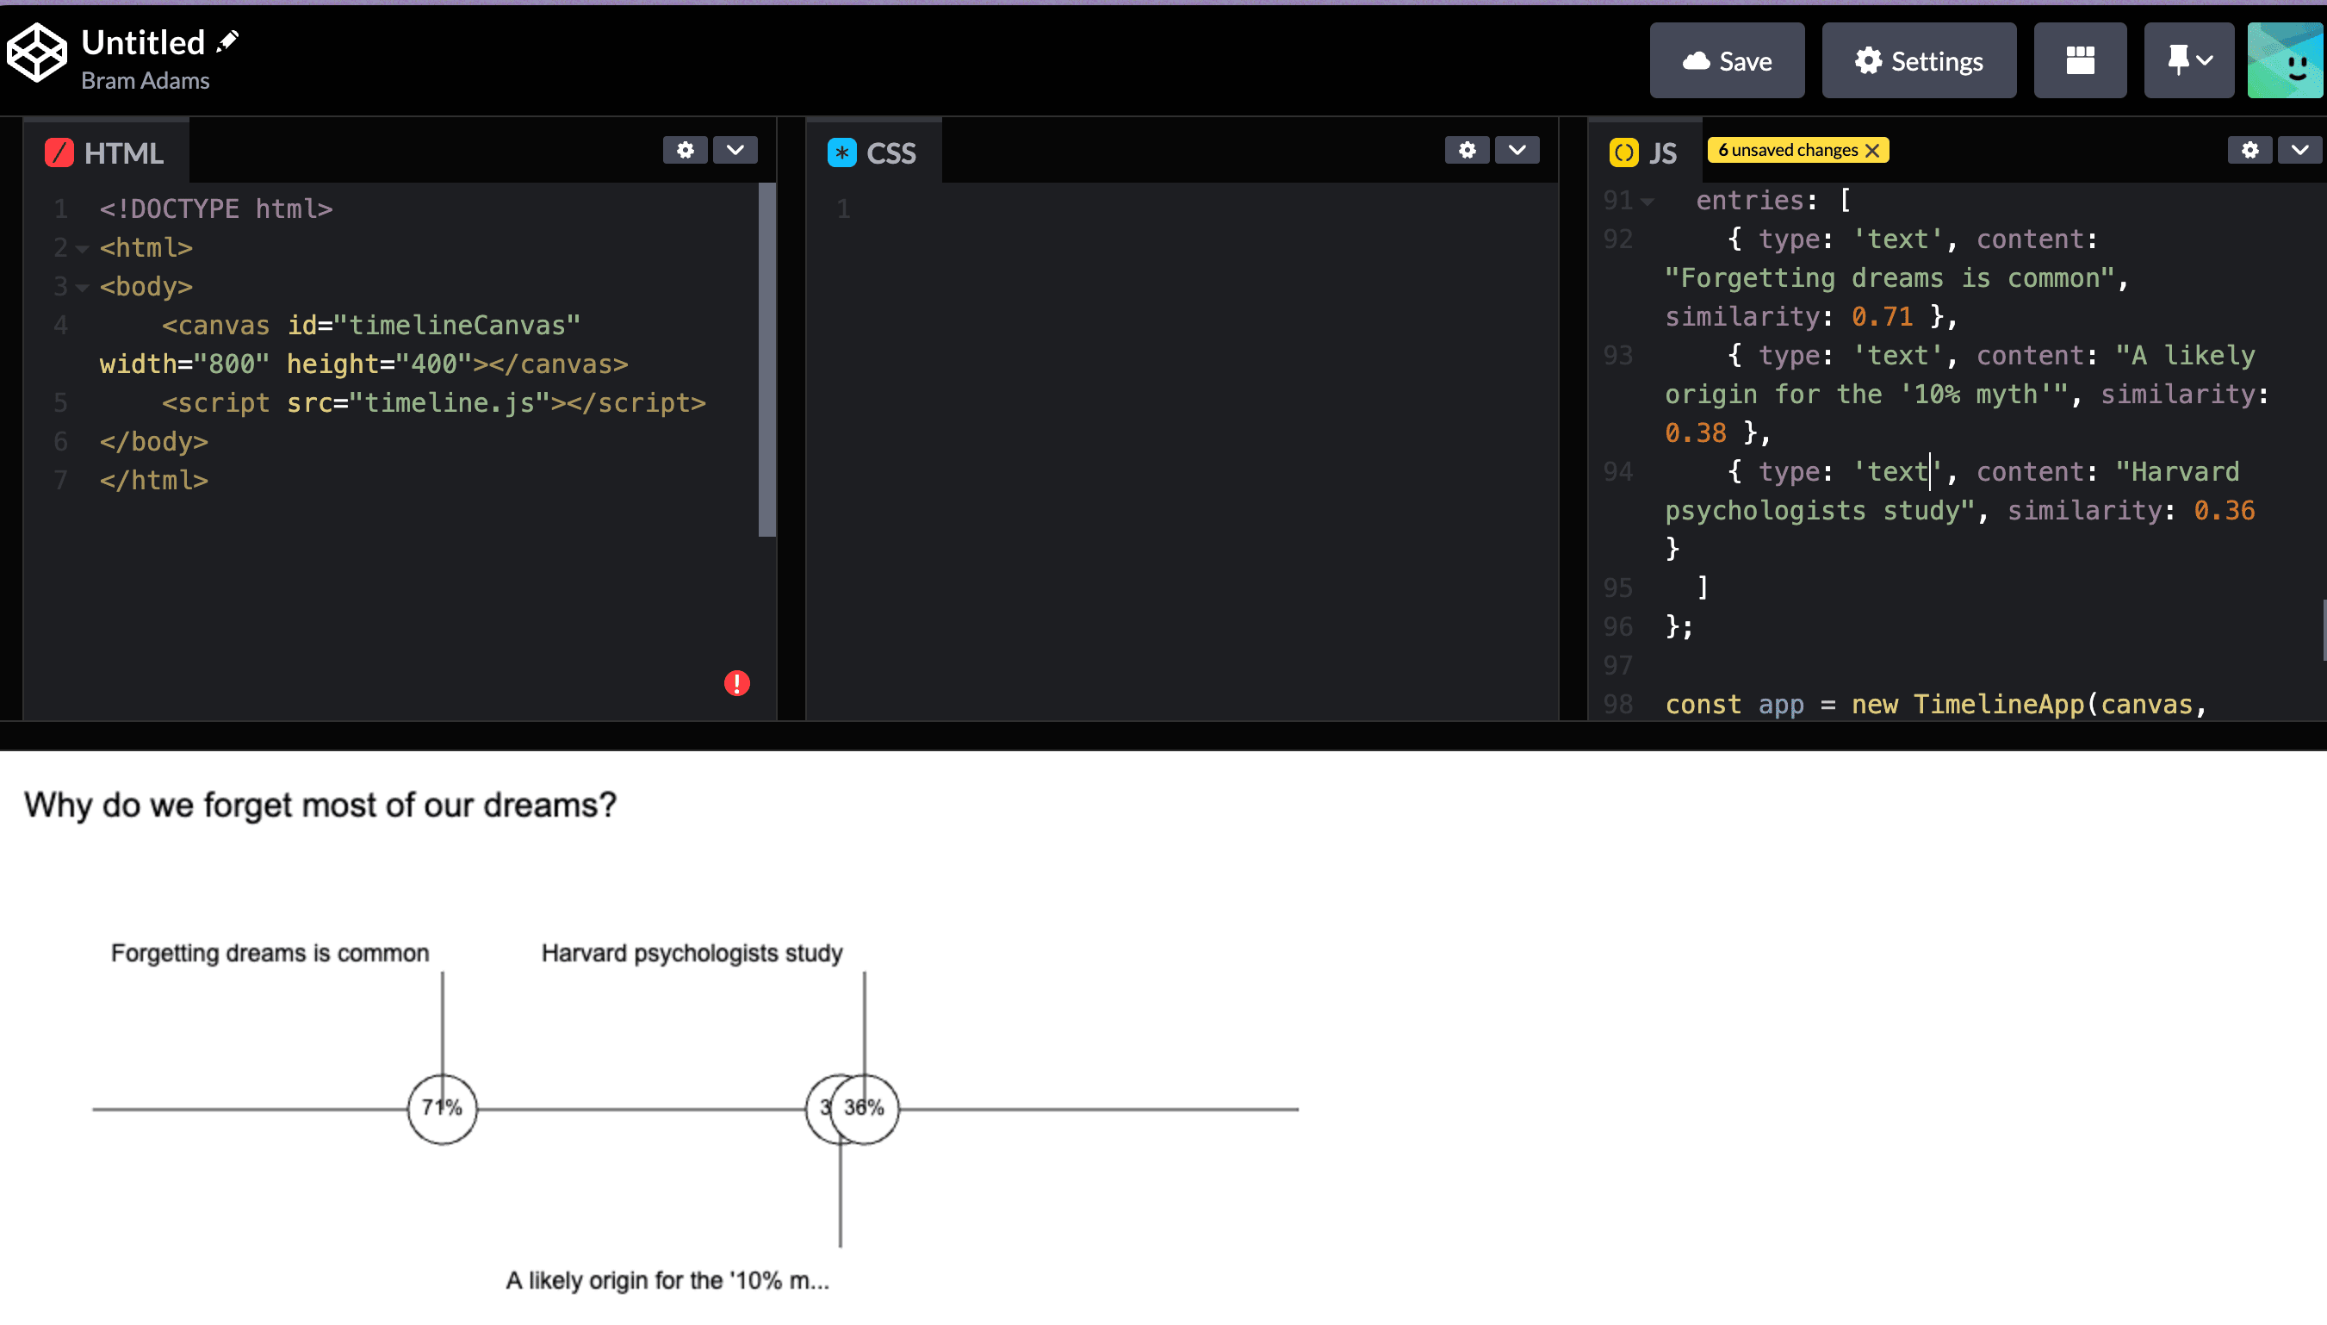Expand the HTML editor dropdown chevron
This screenshot has width=2327, height=1325.
(x=735, y=150)
